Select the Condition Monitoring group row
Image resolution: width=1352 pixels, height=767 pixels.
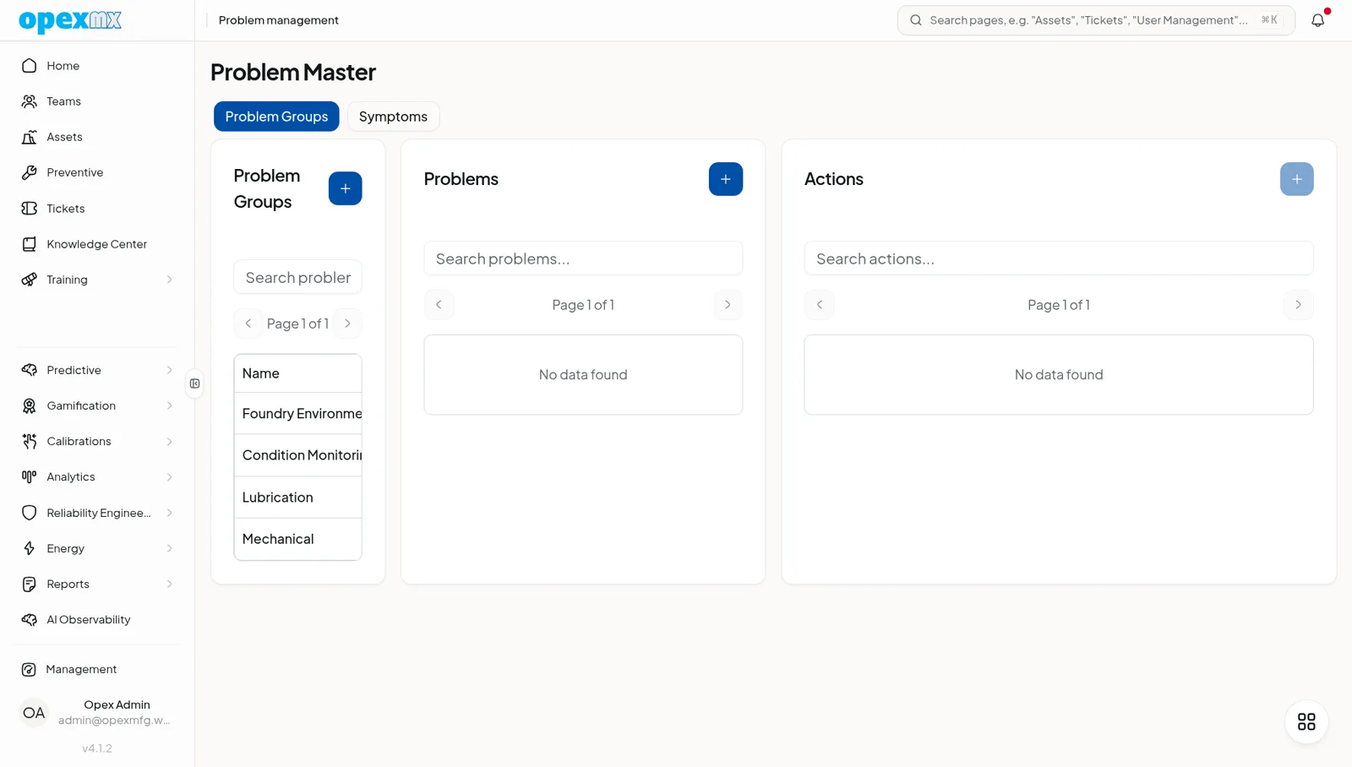[x=297, y=455]
